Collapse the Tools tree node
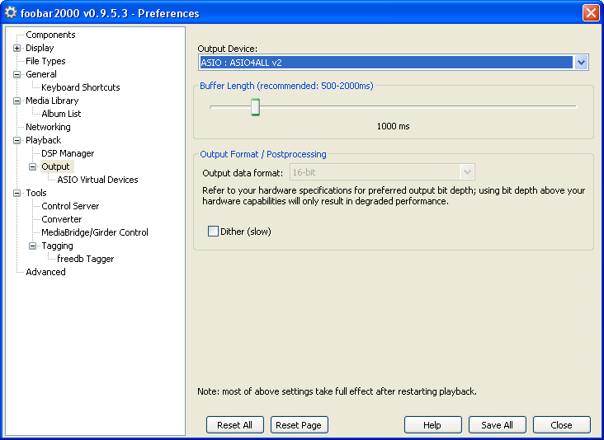The height and width of the screenshot is (440, 604). point(17,193)
